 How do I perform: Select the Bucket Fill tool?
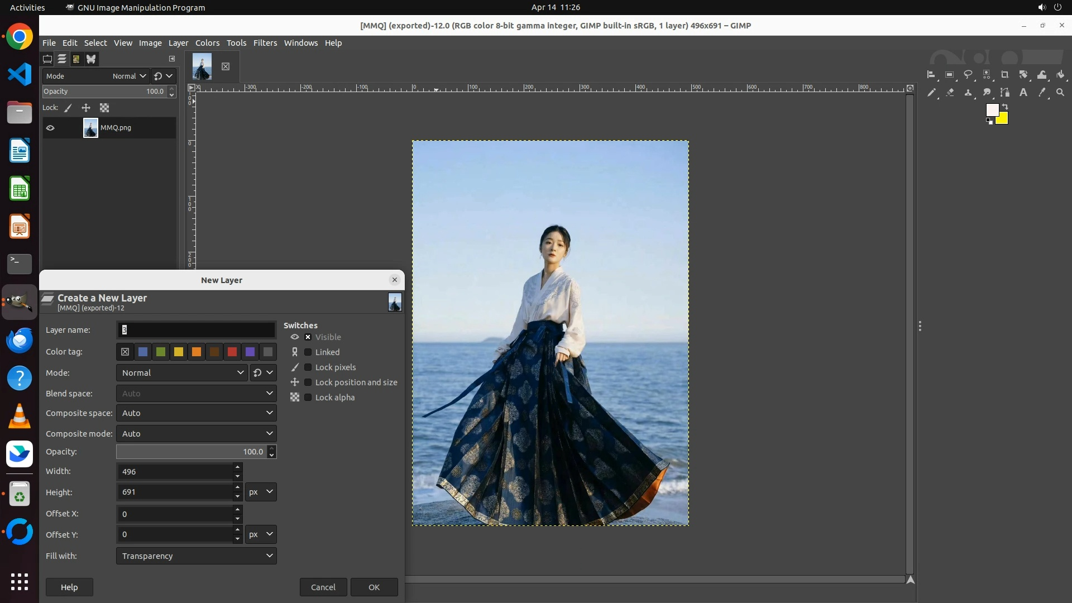[1060, 75]
